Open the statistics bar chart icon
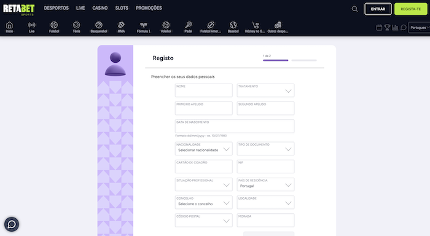This screenshot has width=430, height=236. pos(395,28)
